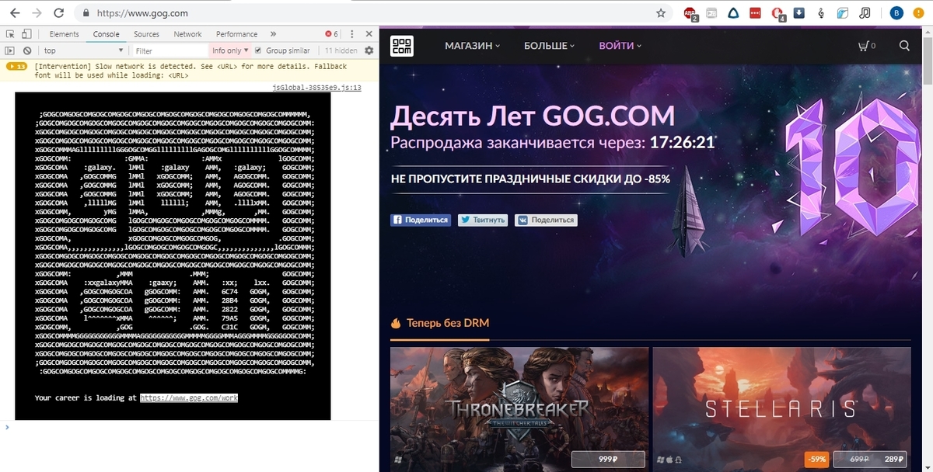This screenshot has height=472, width=933.
Task: Open the 'Info only' log level dropdown
Action: coord(230,50)
